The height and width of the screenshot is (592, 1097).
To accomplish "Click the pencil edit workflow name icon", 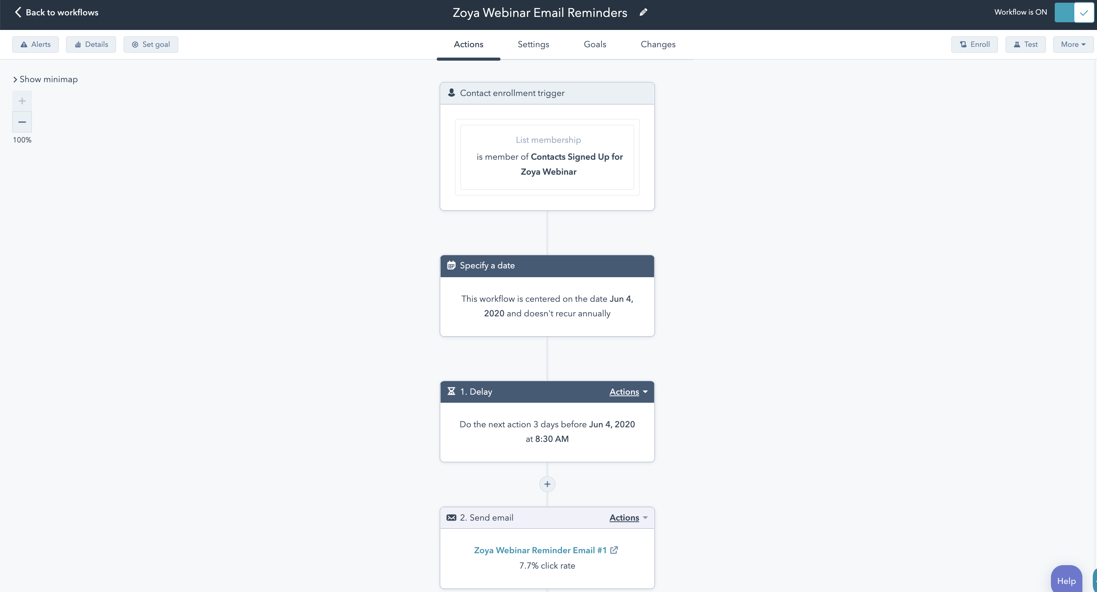I will tap(641, 12).
